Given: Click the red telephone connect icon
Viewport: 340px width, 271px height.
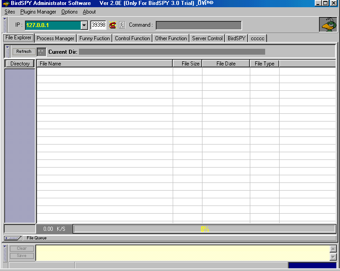Looking at the screenshot, I should click(x=113, y=25).
